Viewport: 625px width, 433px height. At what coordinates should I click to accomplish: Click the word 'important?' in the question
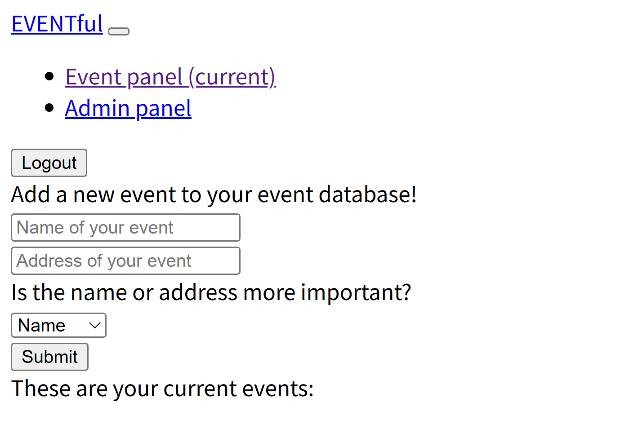coord(356,292)
